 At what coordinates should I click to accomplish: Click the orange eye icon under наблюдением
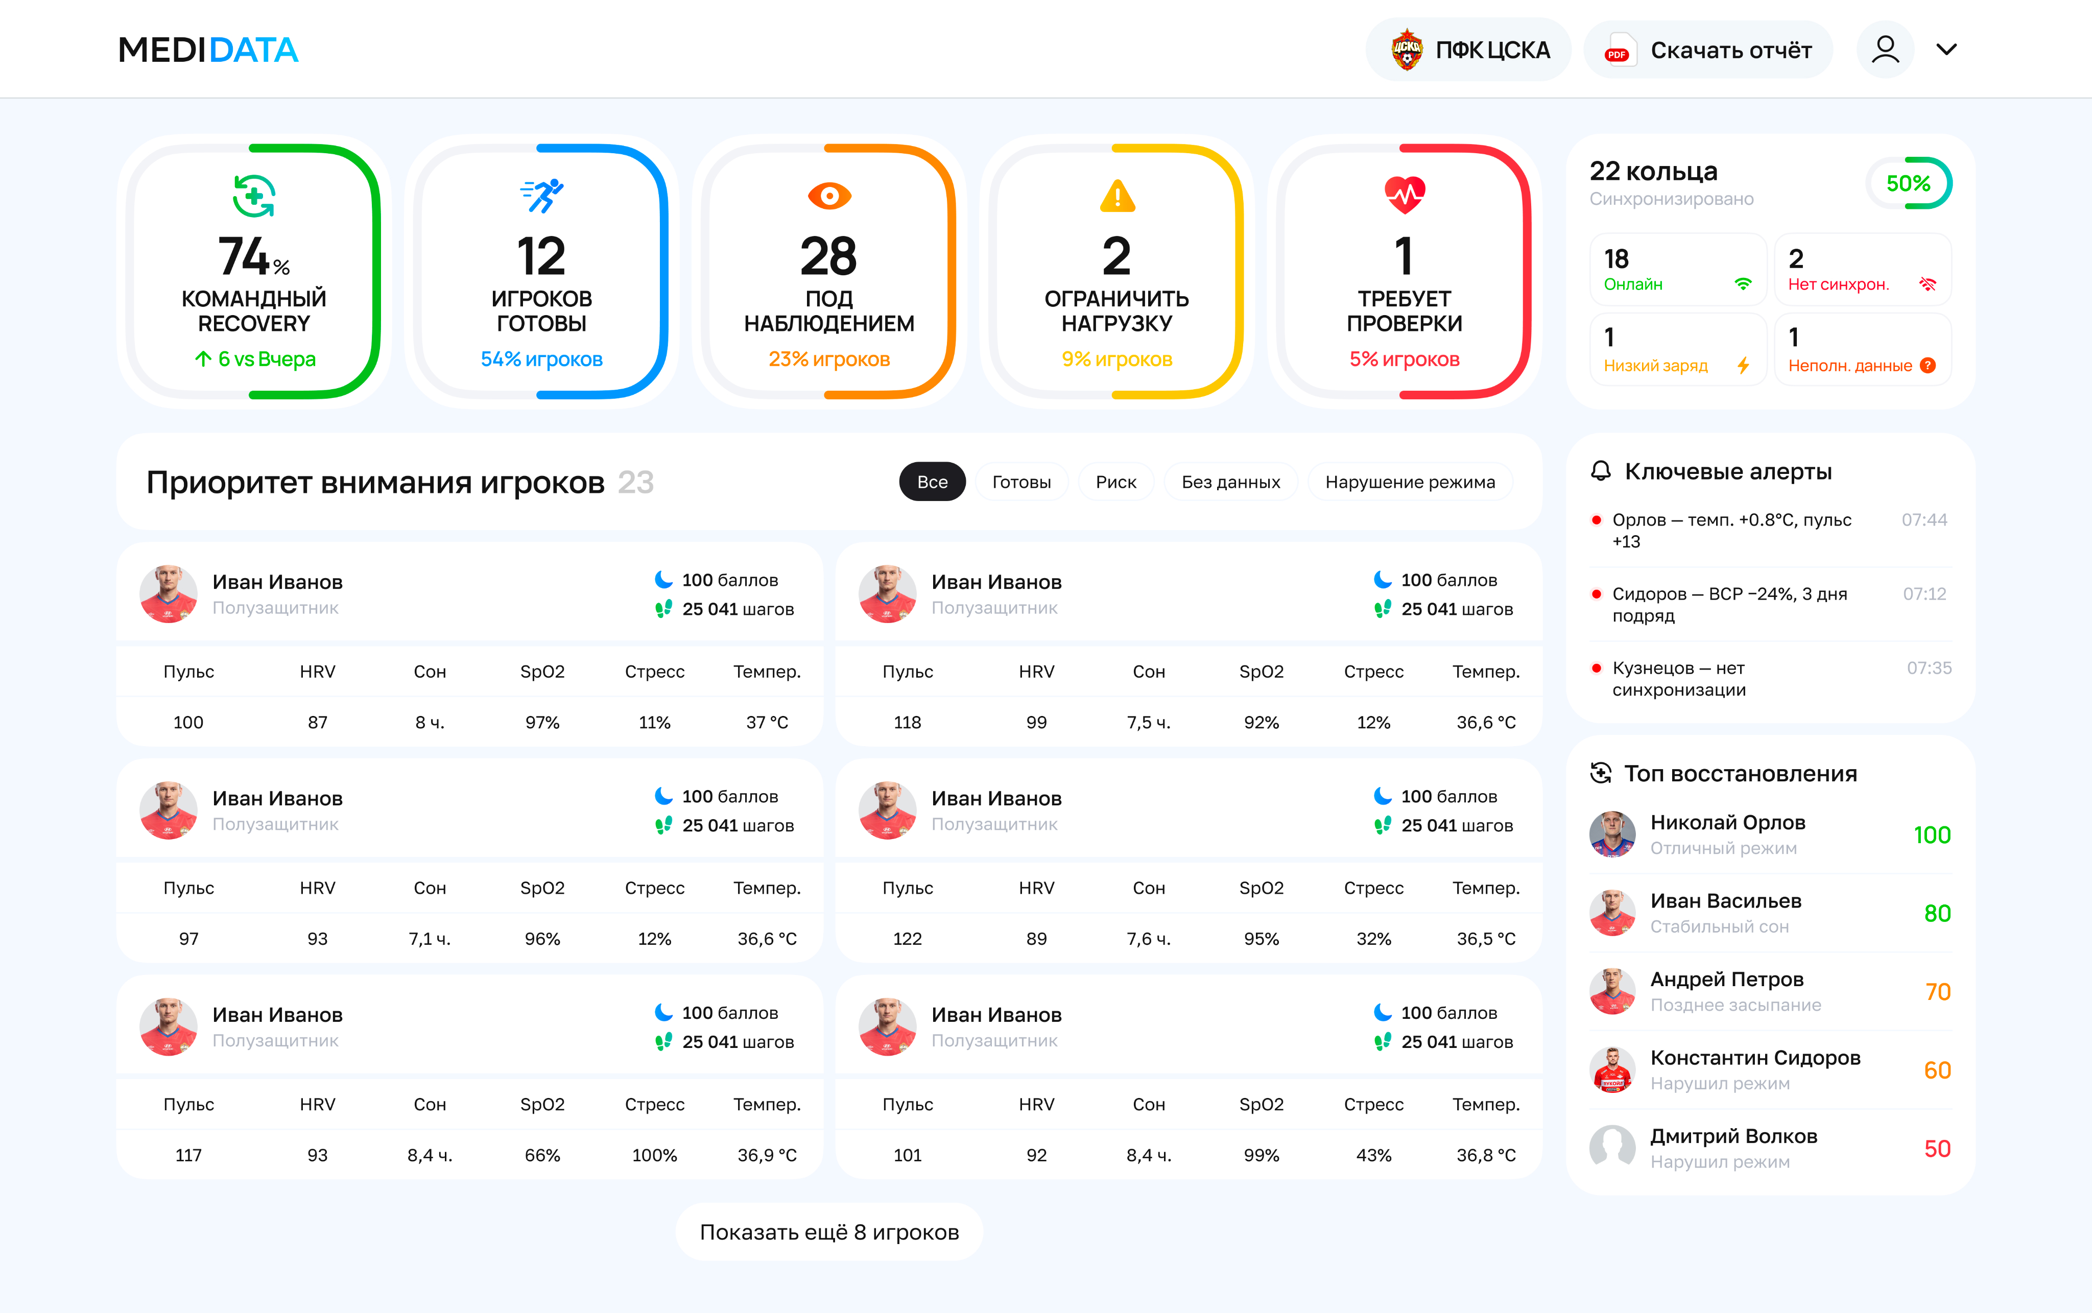pyautogui.click(x=829, y=196)
